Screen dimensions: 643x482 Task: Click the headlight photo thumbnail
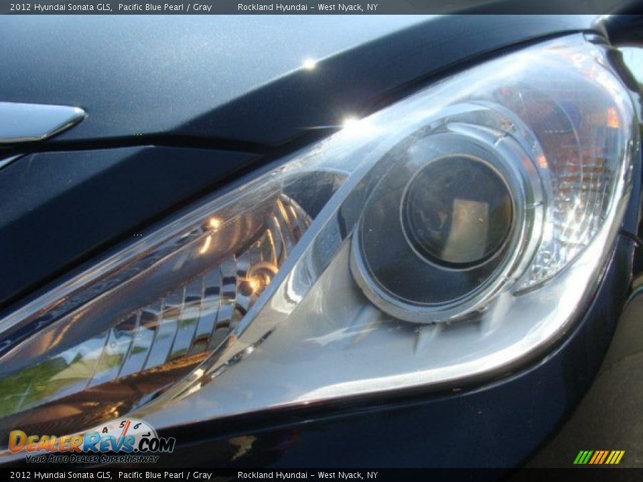point(321,241)
